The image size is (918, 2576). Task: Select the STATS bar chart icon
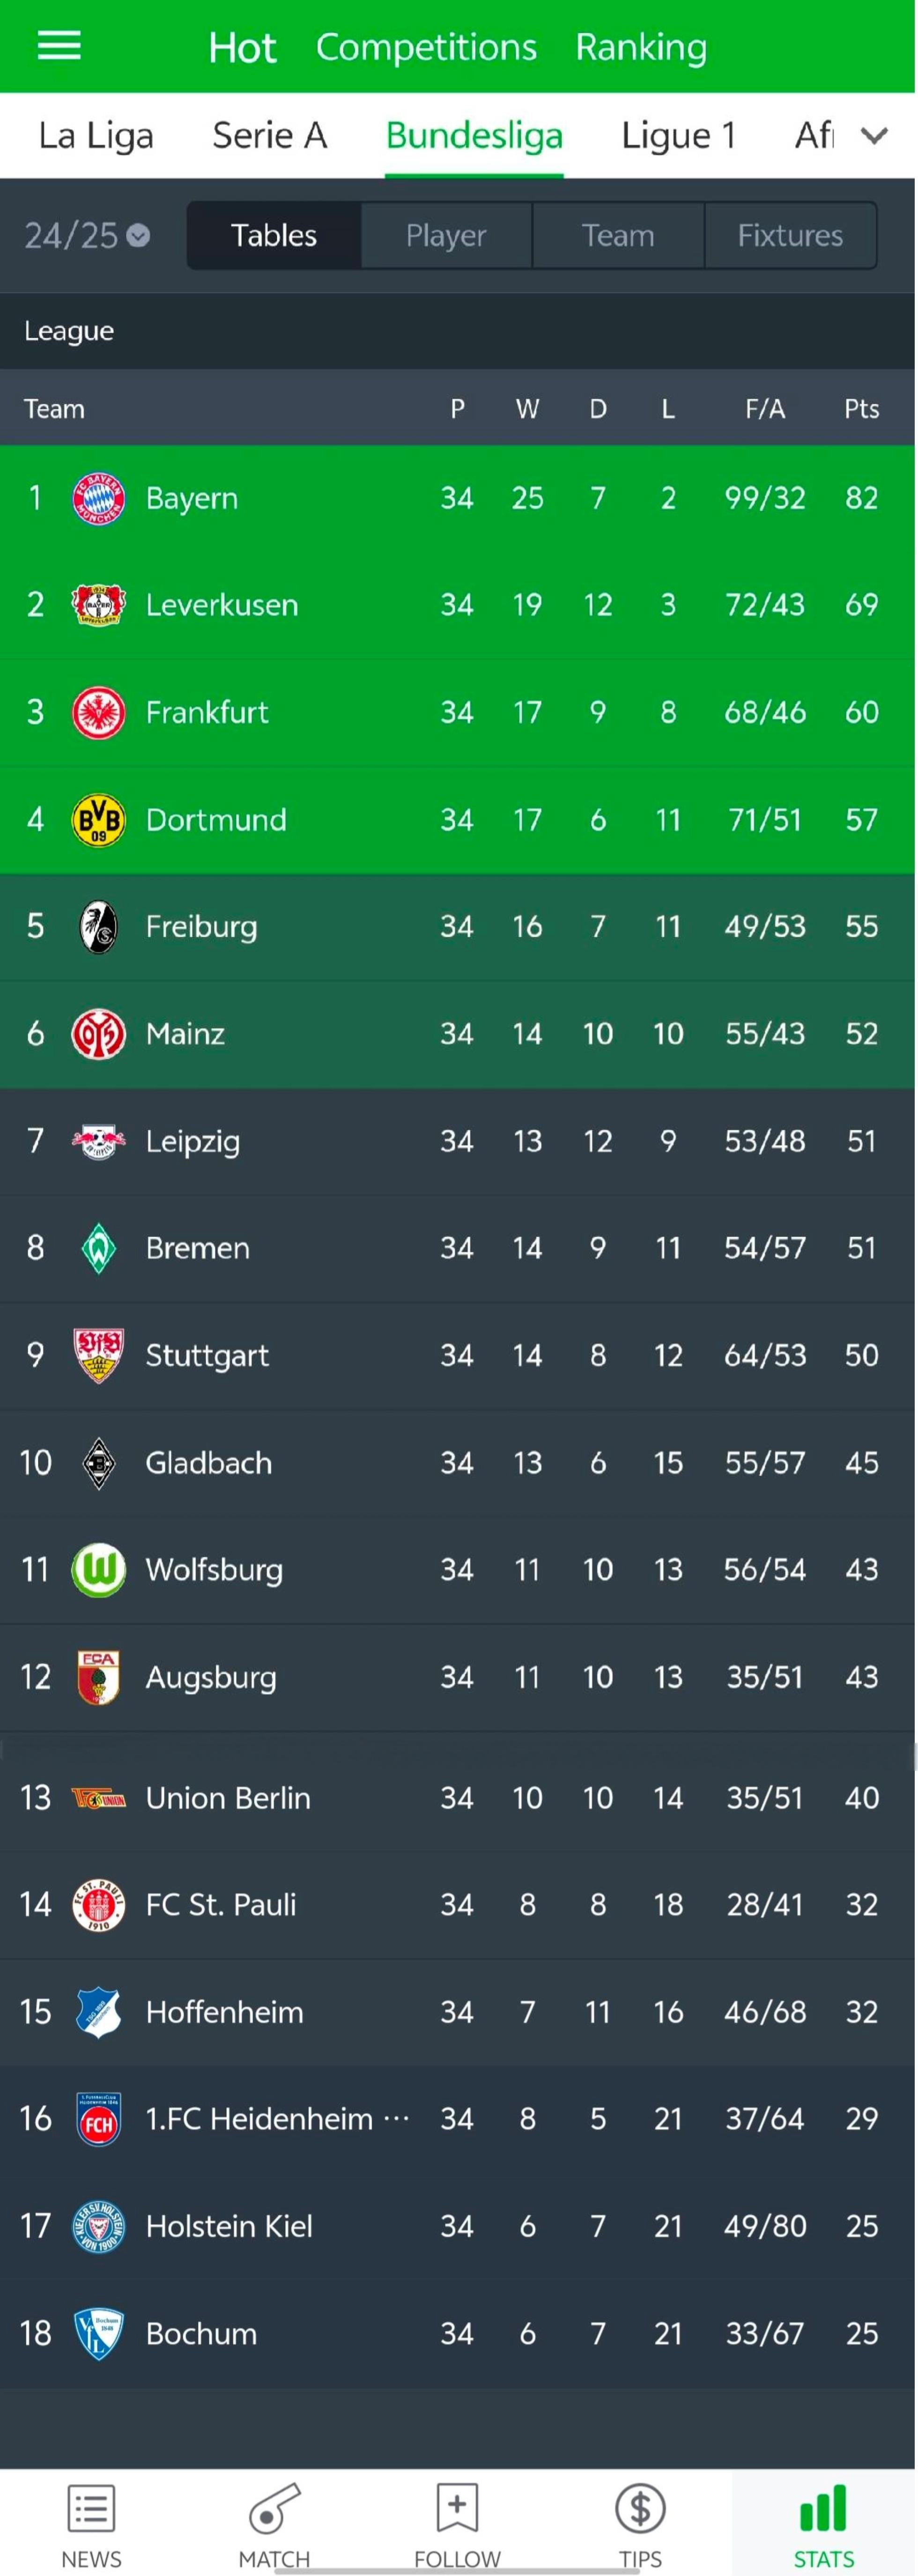tap(823, 2508)
